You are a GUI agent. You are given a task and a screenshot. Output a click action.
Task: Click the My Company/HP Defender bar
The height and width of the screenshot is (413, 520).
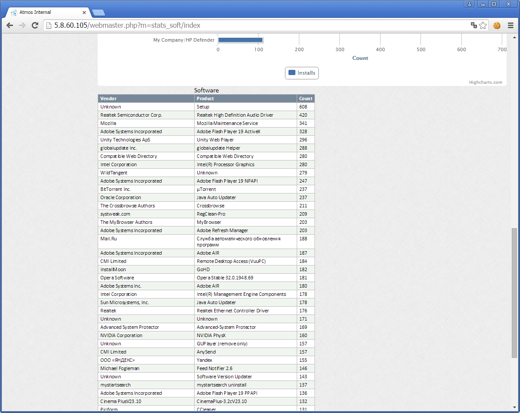coord(240,40)
